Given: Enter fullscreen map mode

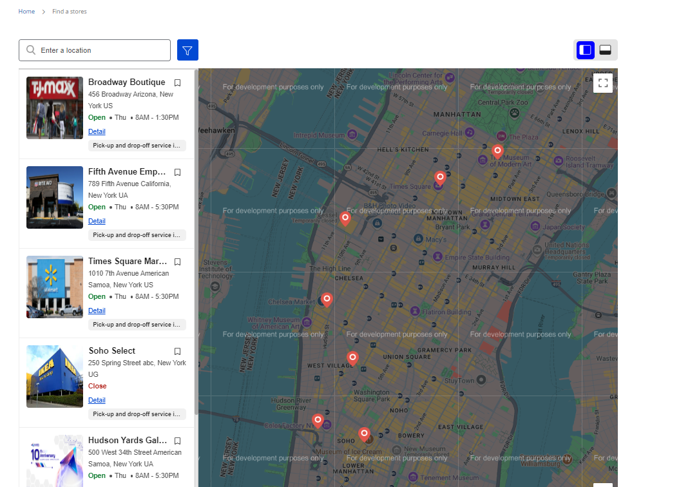Looking at the screenshot, I should pyautogui.click(x=602, y=82).
